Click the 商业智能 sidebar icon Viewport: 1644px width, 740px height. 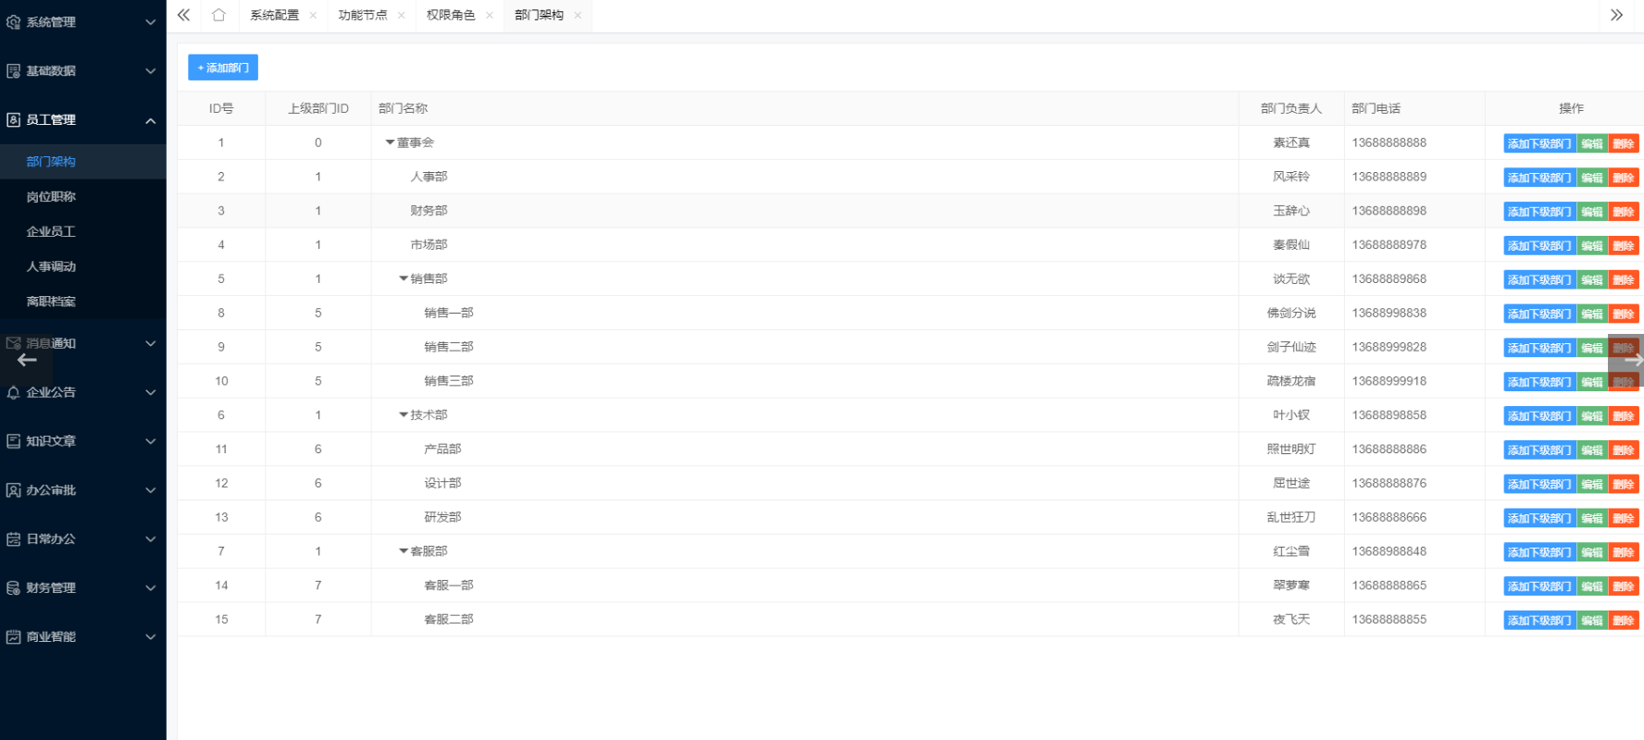coord(13,637)
